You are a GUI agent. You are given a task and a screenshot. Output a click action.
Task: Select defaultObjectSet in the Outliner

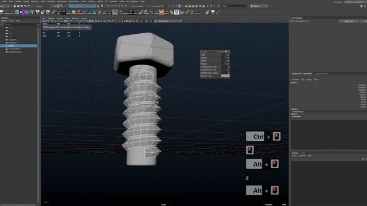point(15,52)
